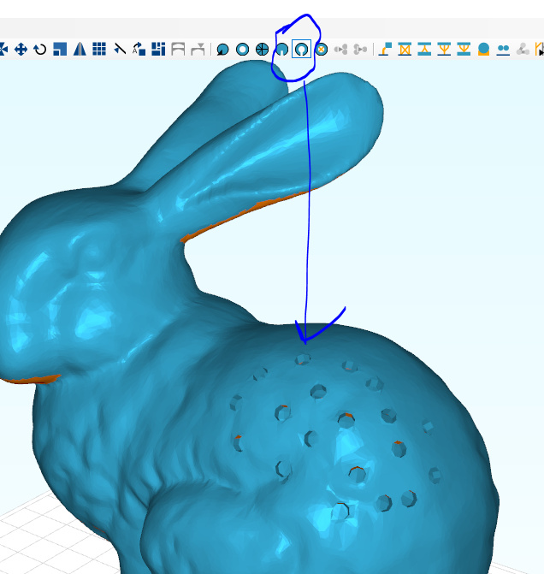Select the stacked blocks auto-layout icon

[158, 49]
